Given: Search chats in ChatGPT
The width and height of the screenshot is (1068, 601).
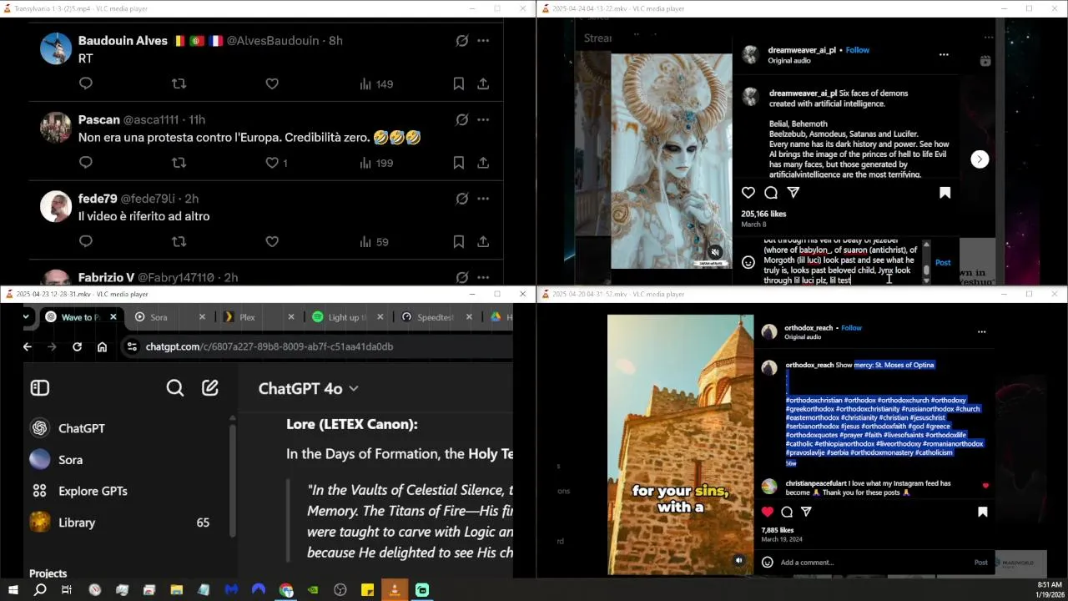Looking at the screenshot, I should click(x=174, y=387).
